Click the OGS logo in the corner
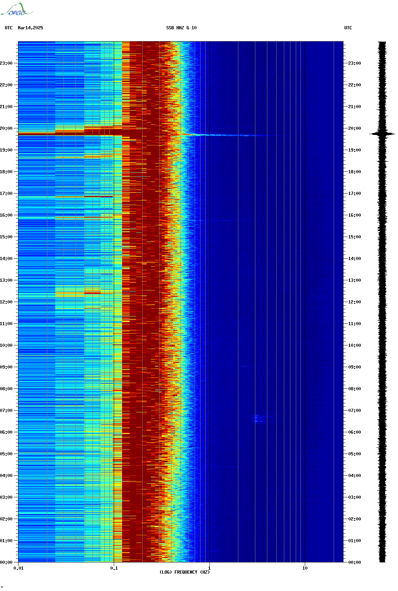Viewport: 398px width, 591px height. coord(17,9)
